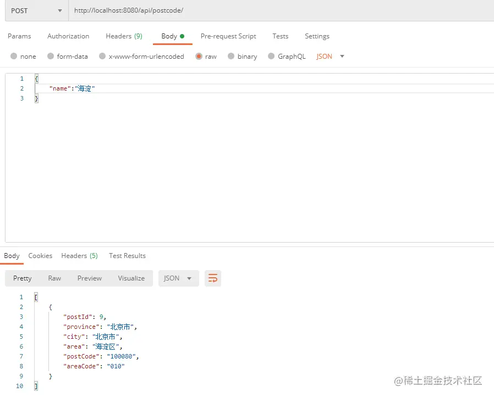Select x-www-form-urlencoded body type

point(141,57)
